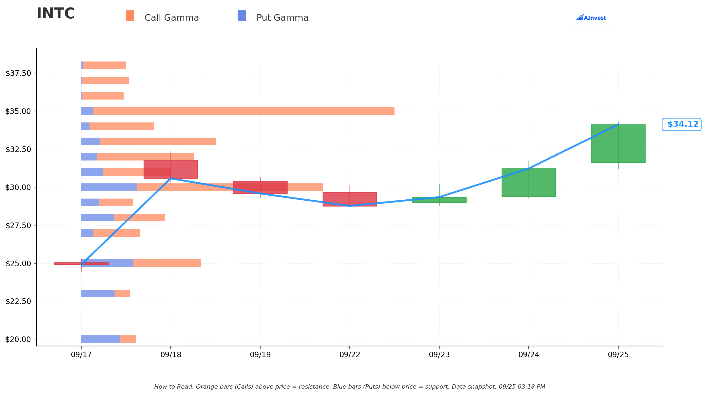Click the 09/25 date label
This screenshot has height=395, width=704.
(x=618, y=355)
